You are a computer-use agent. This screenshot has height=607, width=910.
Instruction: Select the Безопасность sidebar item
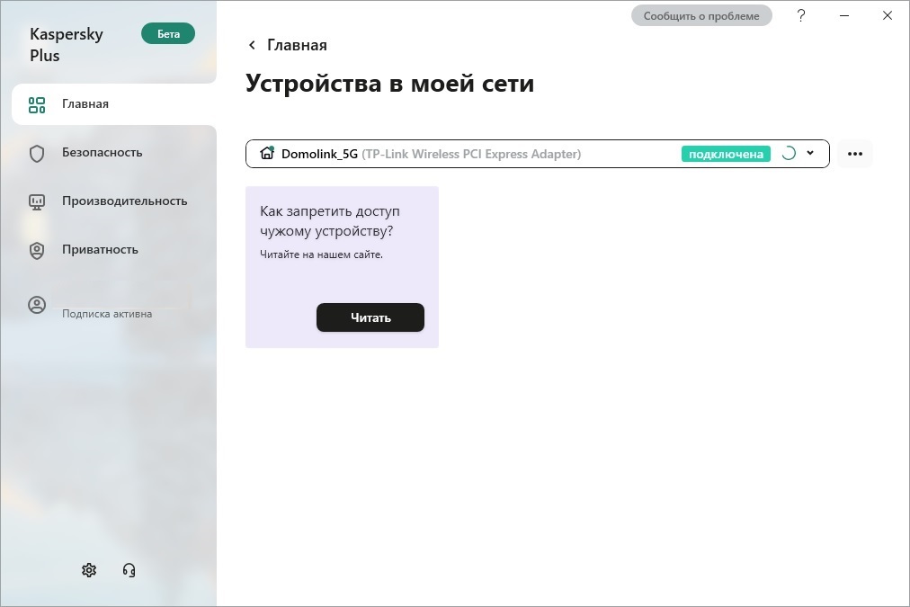102,153
